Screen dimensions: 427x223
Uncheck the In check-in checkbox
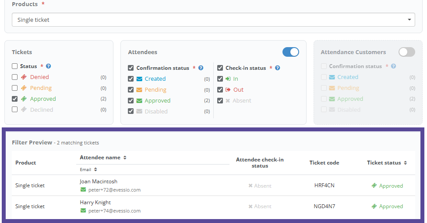220,79
